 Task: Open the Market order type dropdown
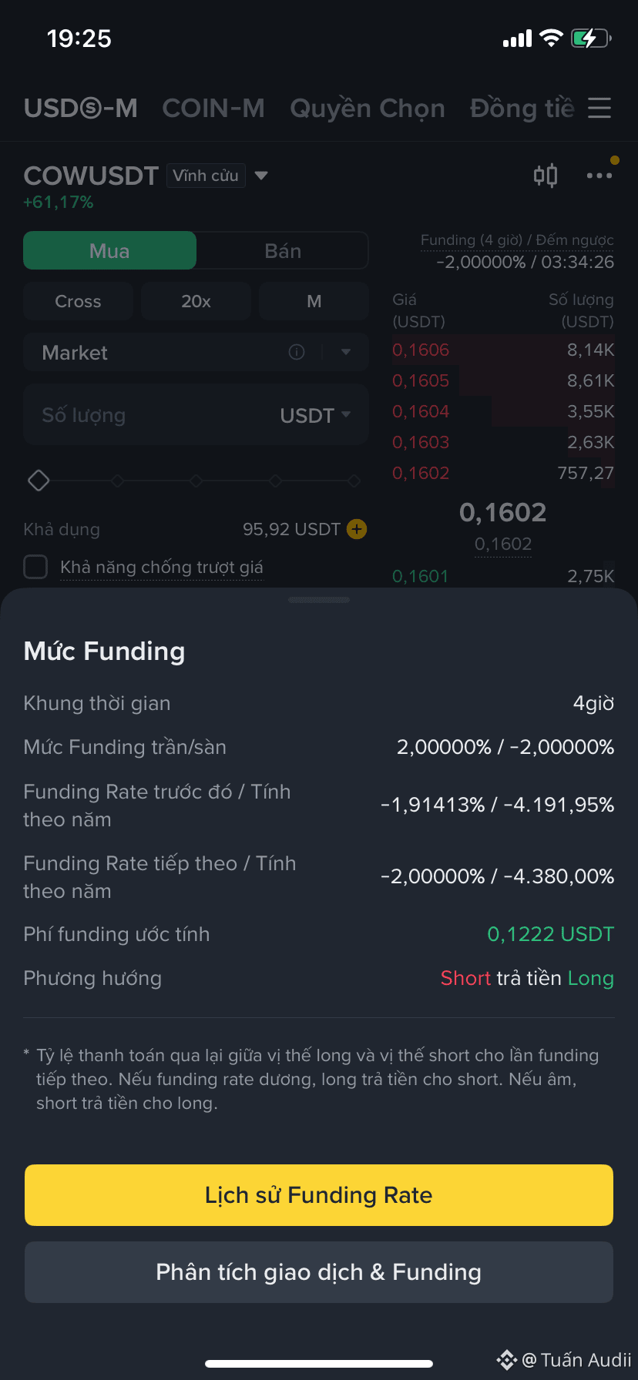coord(345,352)
